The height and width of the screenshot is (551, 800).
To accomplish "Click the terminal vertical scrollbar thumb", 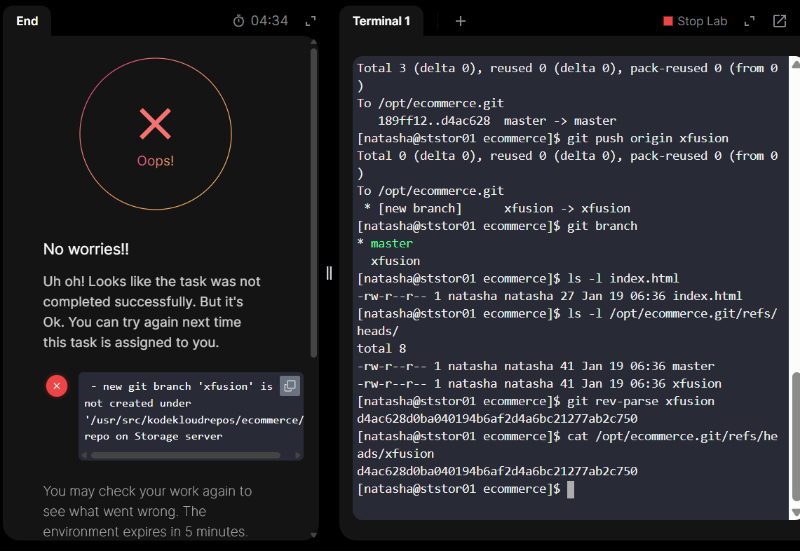I will (x=794, y=436).
